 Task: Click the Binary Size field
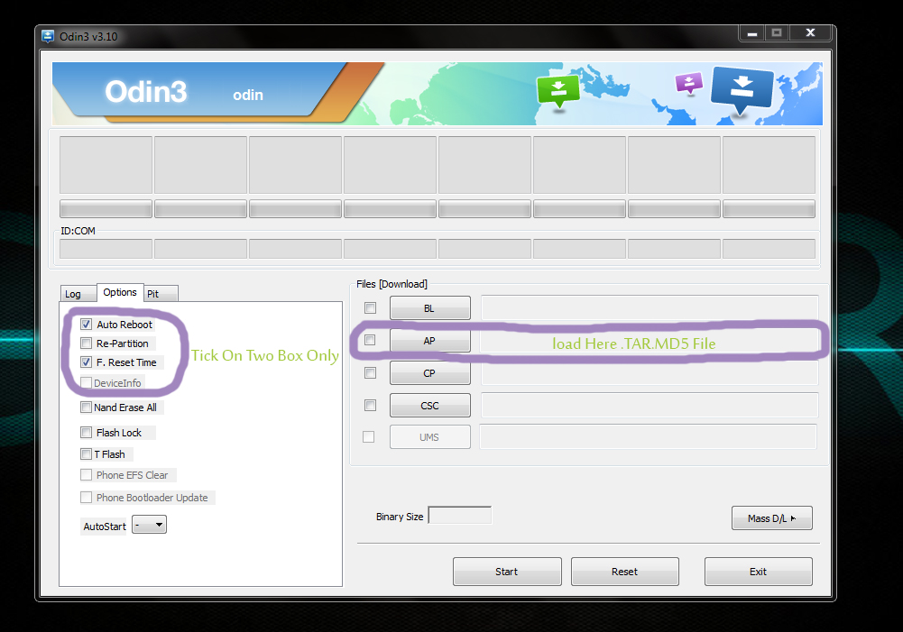(460, 515)
